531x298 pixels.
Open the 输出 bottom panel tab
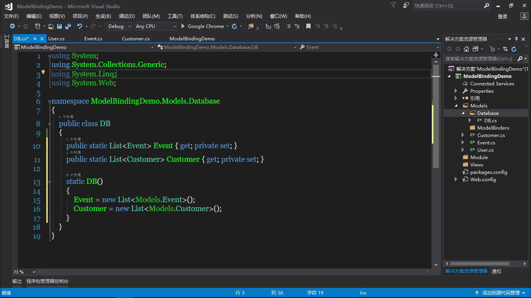17,281
